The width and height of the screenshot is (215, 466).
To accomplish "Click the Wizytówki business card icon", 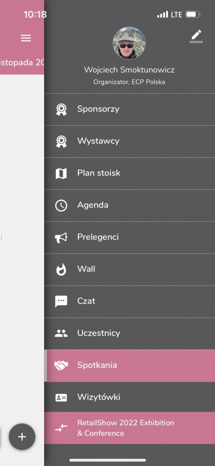I will tap(61, 398).
